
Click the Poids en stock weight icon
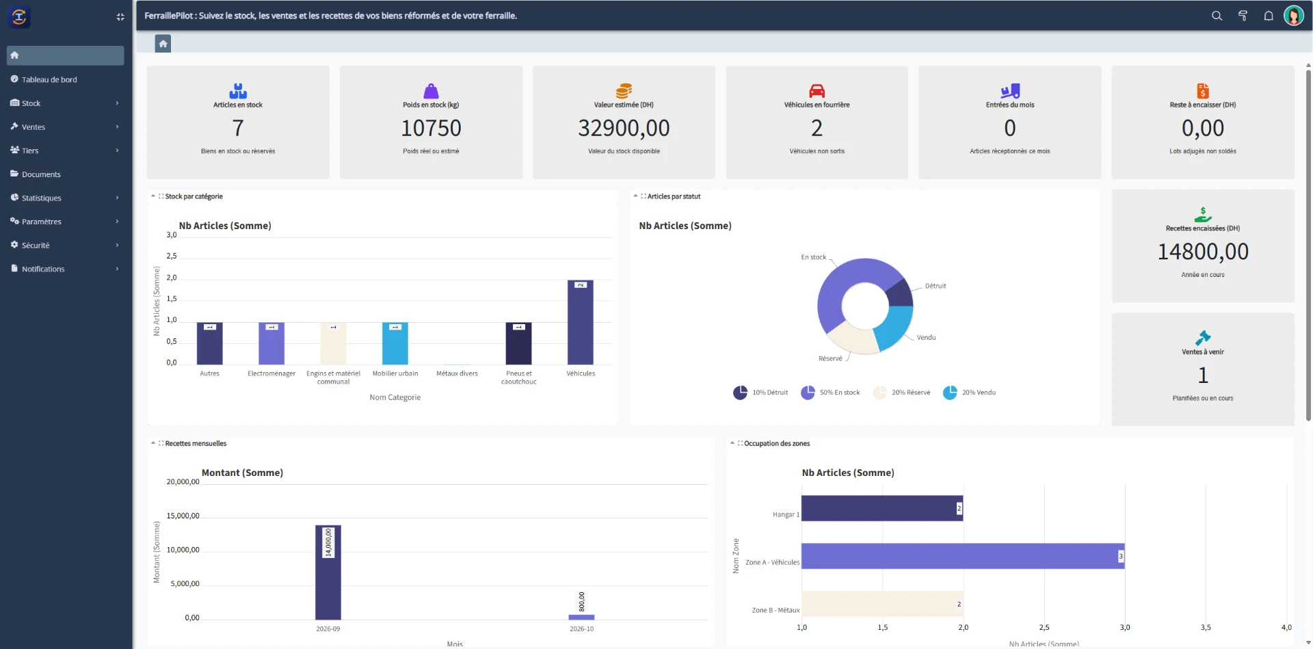[x=431, y=90]
